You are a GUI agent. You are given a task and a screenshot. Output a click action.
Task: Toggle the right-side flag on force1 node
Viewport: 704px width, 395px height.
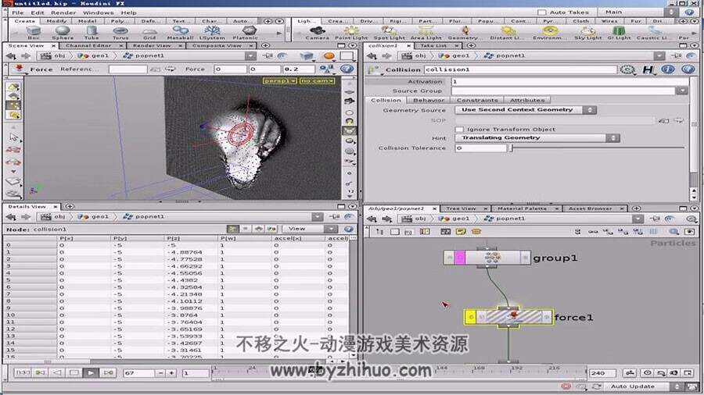coord(547,317)
